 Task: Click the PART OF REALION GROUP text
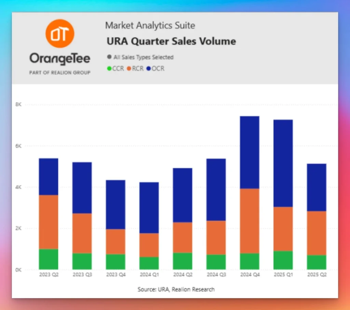coord(59,73)
